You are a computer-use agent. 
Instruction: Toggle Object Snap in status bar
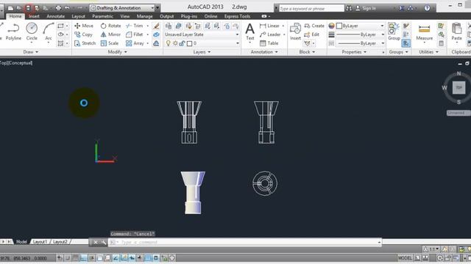100,257
